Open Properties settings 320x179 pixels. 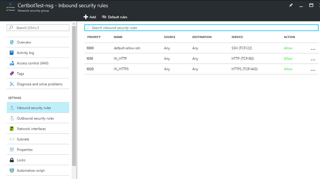pos(38,150)
